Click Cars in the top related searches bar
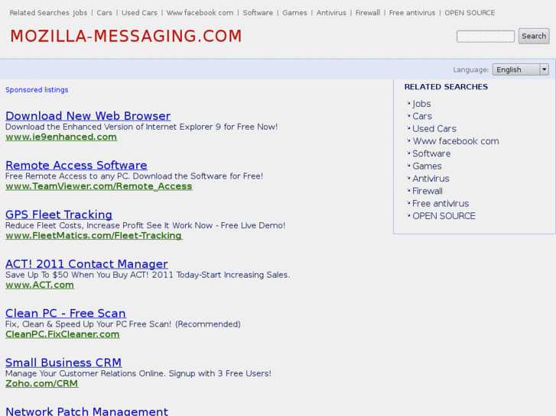 [x=104, y=13]
